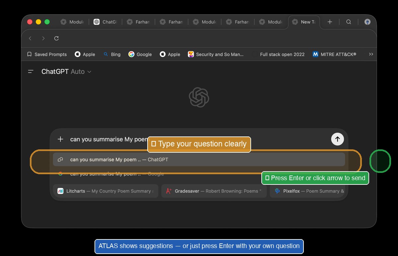Open the ChatGPT Auto model dropdown
This screenshot has width=398, height=256.
click(66, 72)
